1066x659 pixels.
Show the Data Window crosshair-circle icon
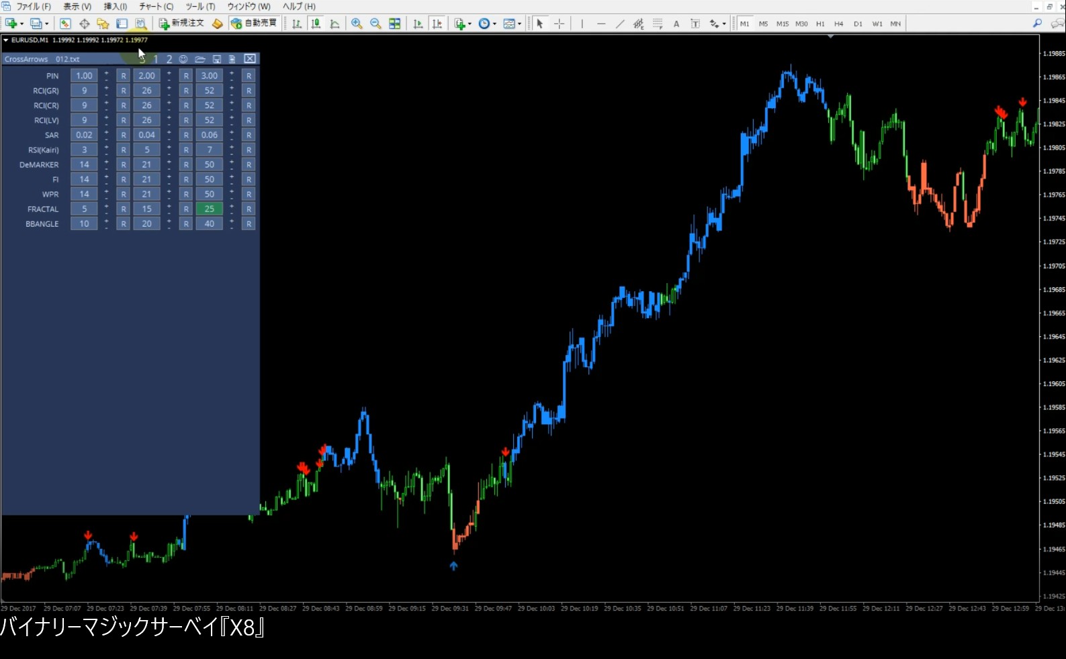coord(84,23)
